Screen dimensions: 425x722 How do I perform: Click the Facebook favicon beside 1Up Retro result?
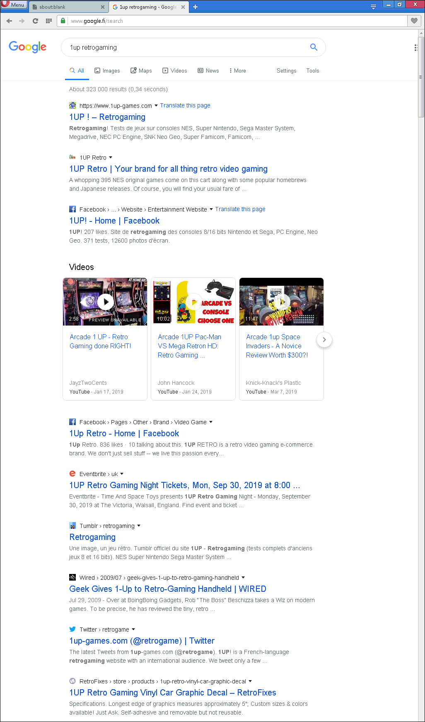tap(72, 422)
